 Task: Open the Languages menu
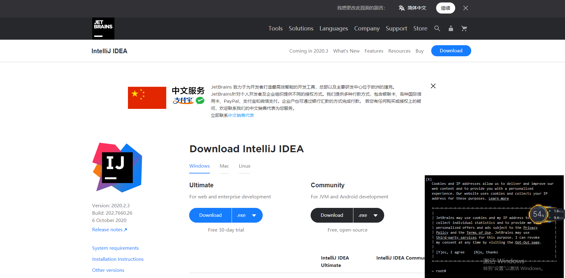point(334,28)
